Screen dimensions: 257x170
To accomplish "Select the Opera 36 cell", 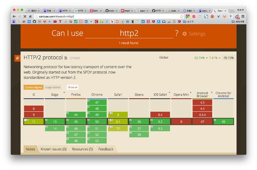I will point(139,121).
